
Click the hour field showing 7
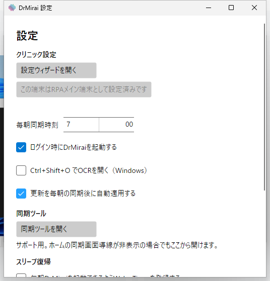tap(81, 125)
